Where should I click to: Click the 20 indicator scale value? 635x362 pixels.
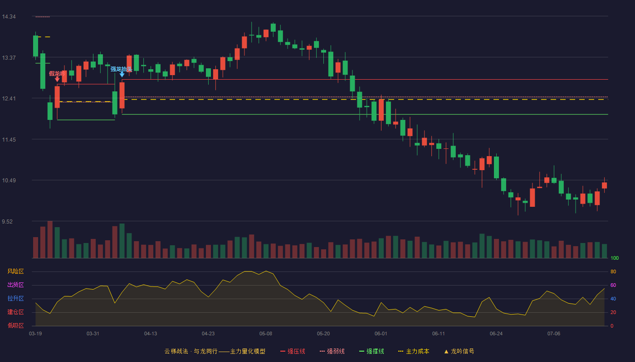[x=613, y=312]
